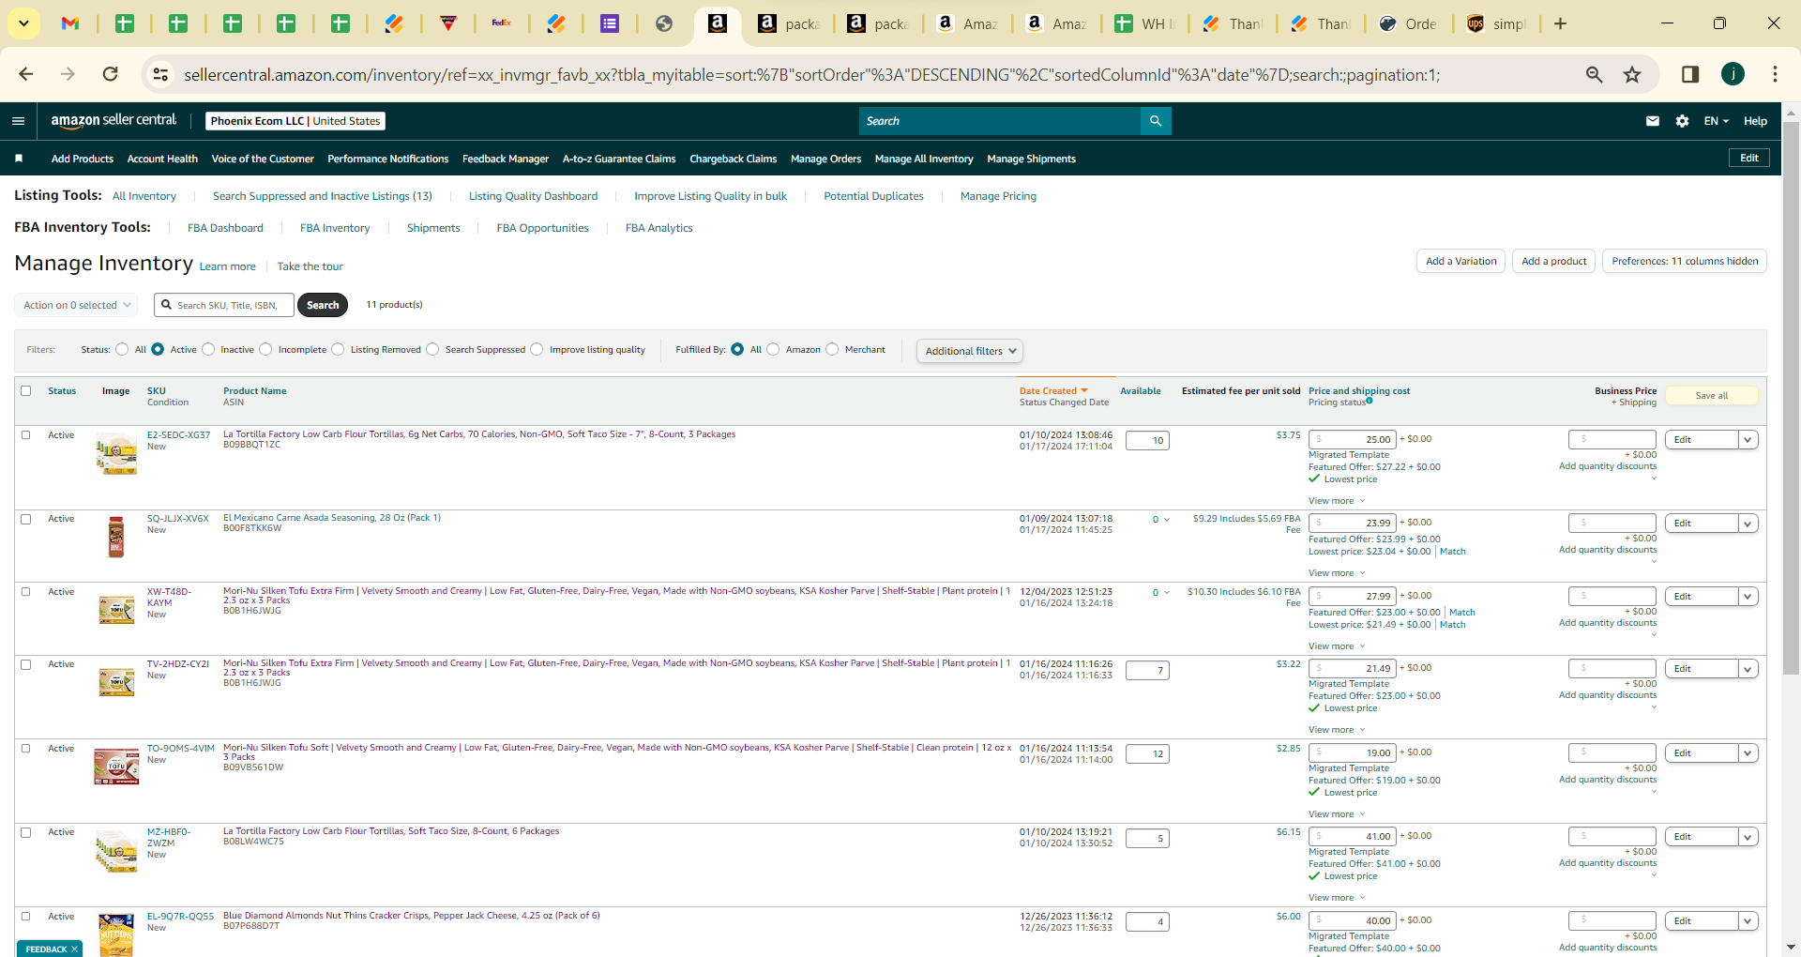Image resolution: width=1801 pixels, height=957 pixels.
Task: Expand View more for SKU E2-SEDC-XG37
Action: point(1337,501)
